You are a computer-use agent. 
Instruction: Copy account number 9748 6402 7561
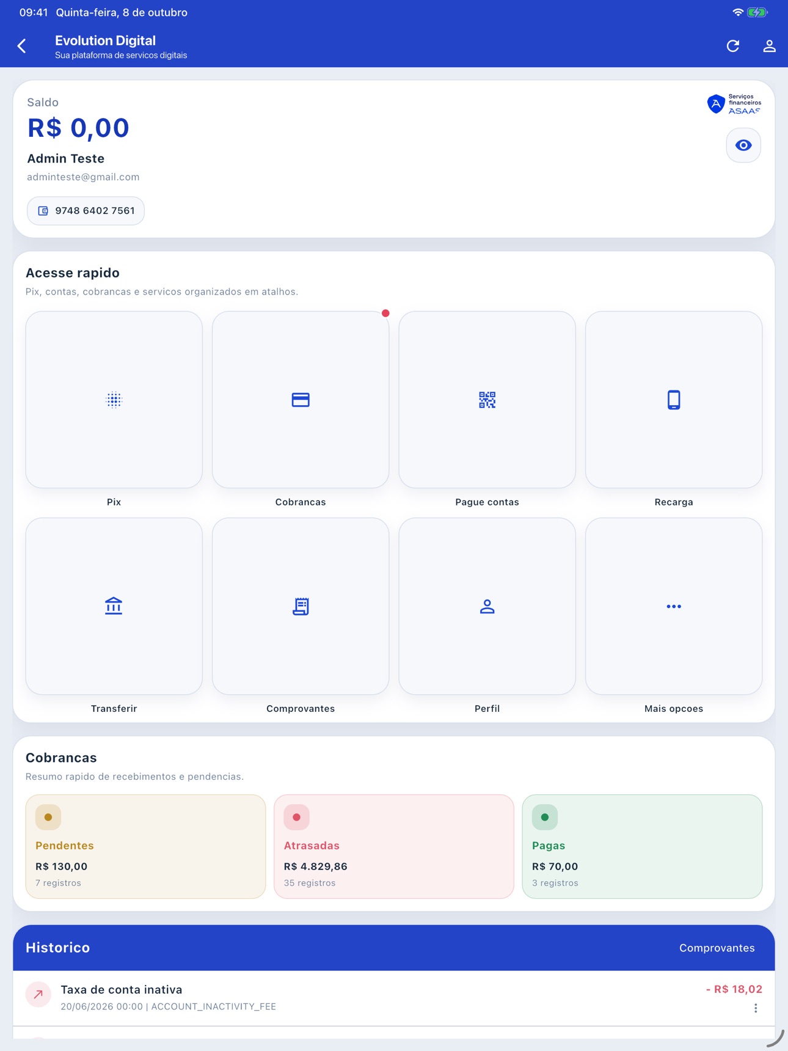86,211
